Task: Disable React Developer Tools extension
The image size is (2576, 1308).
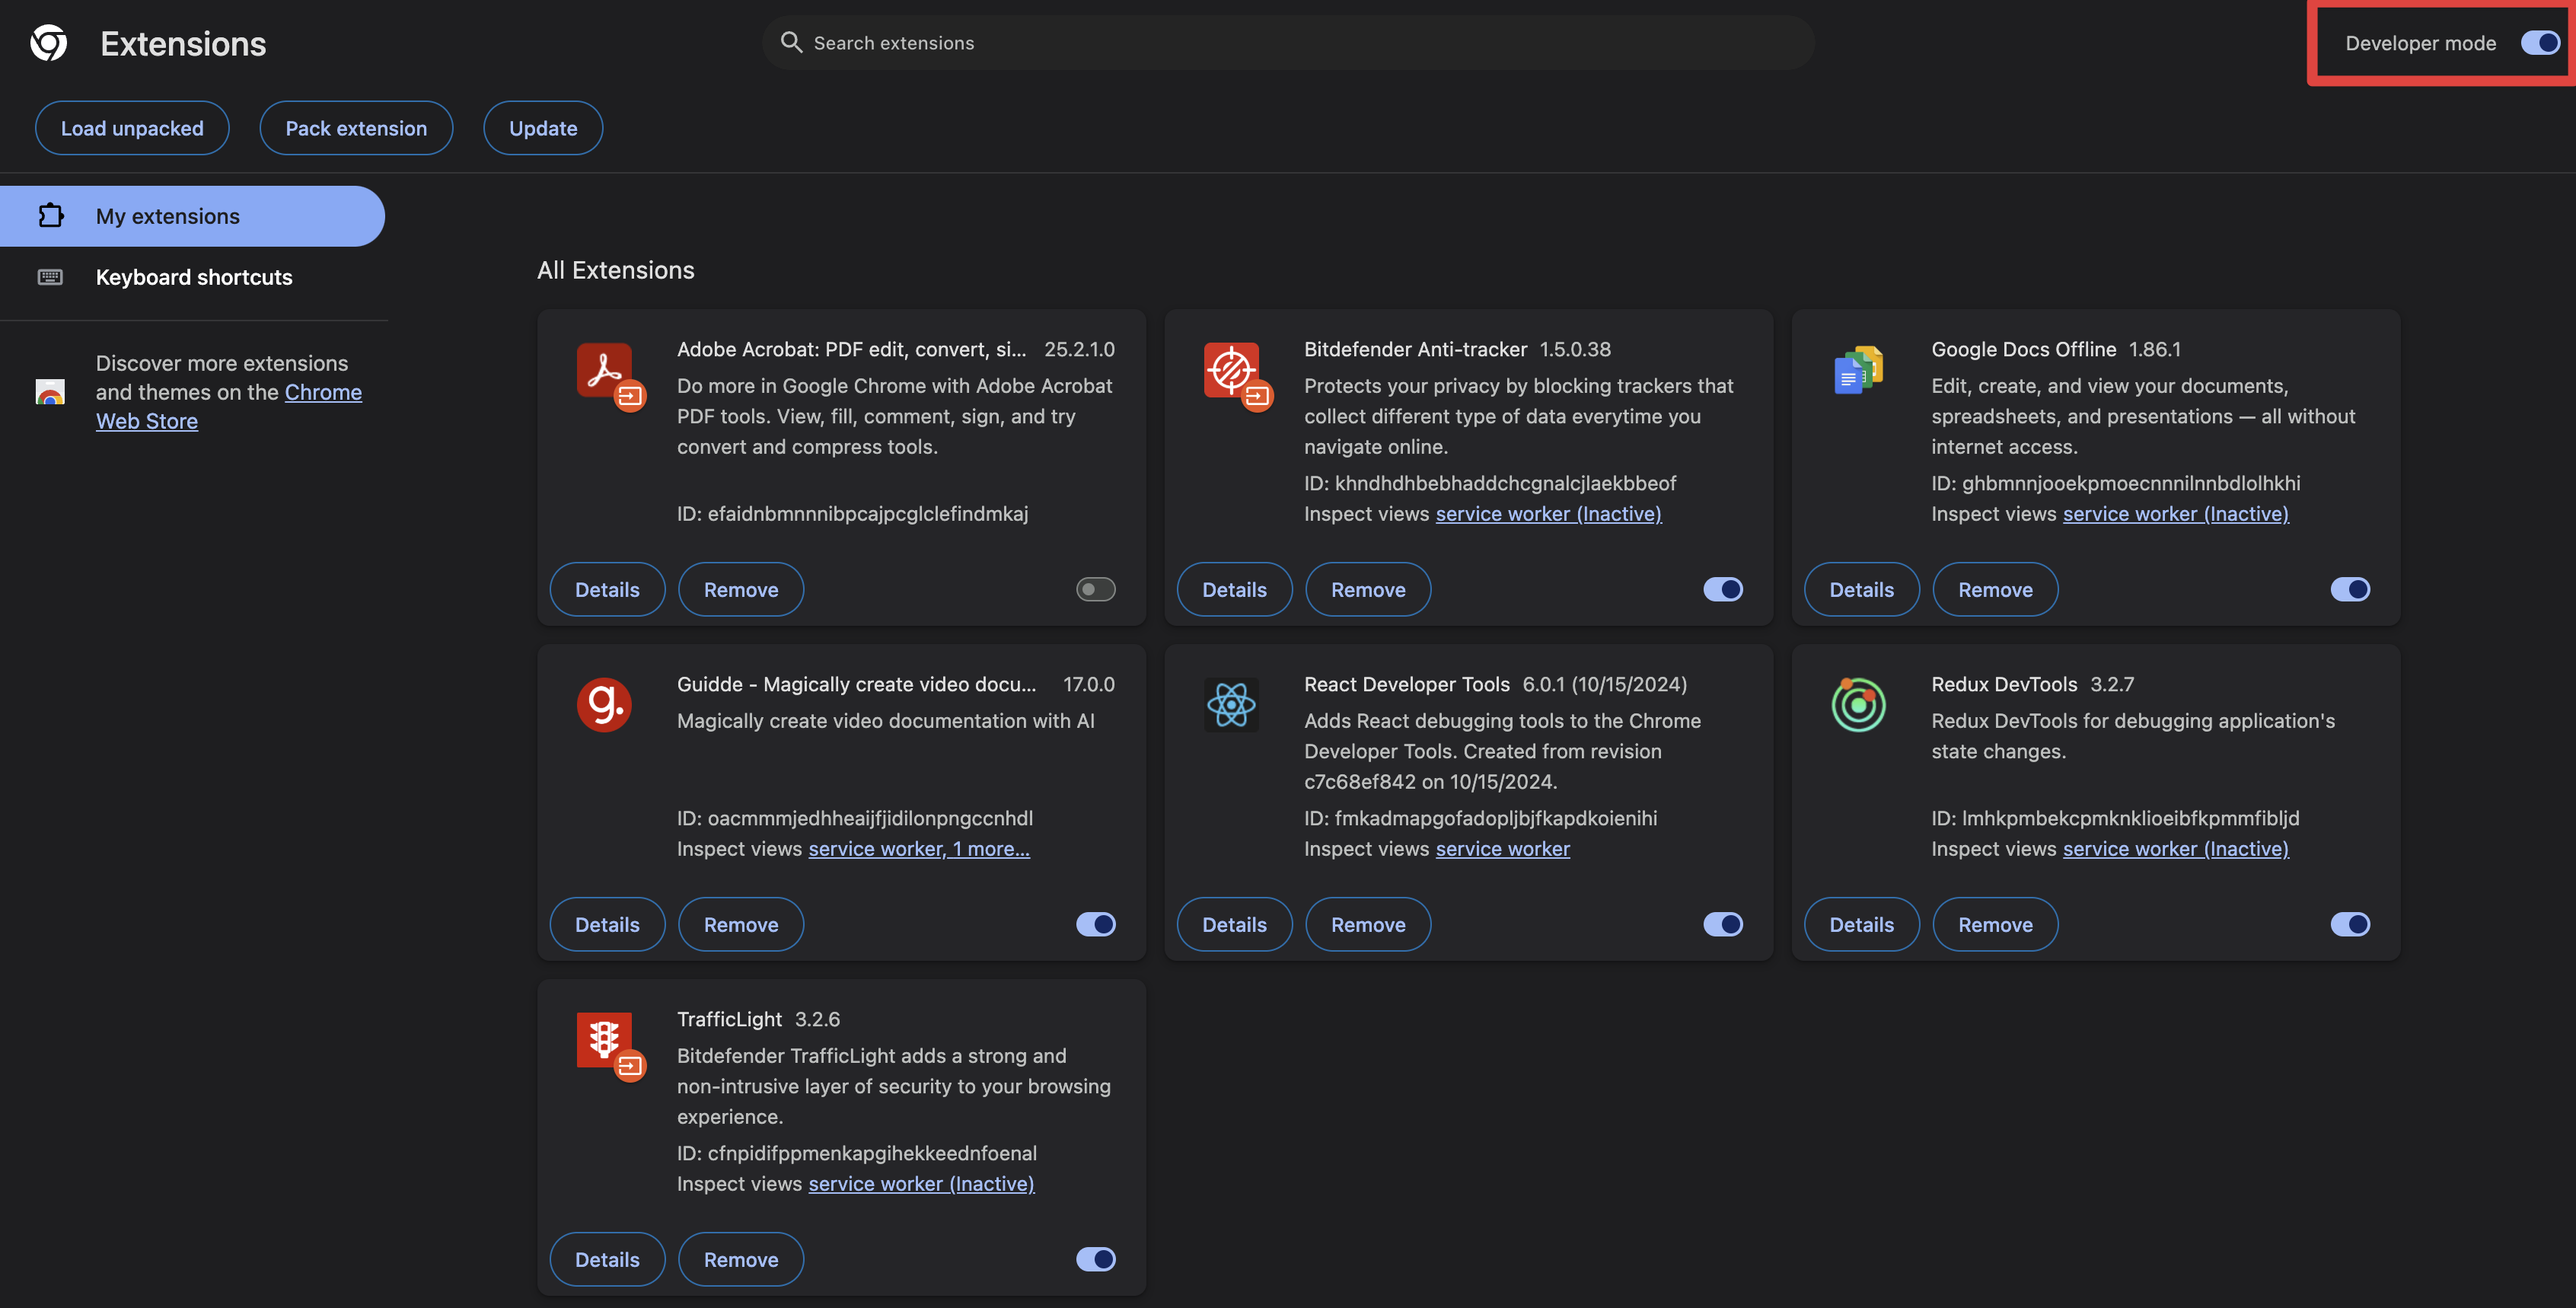Action: point(1722,924)
